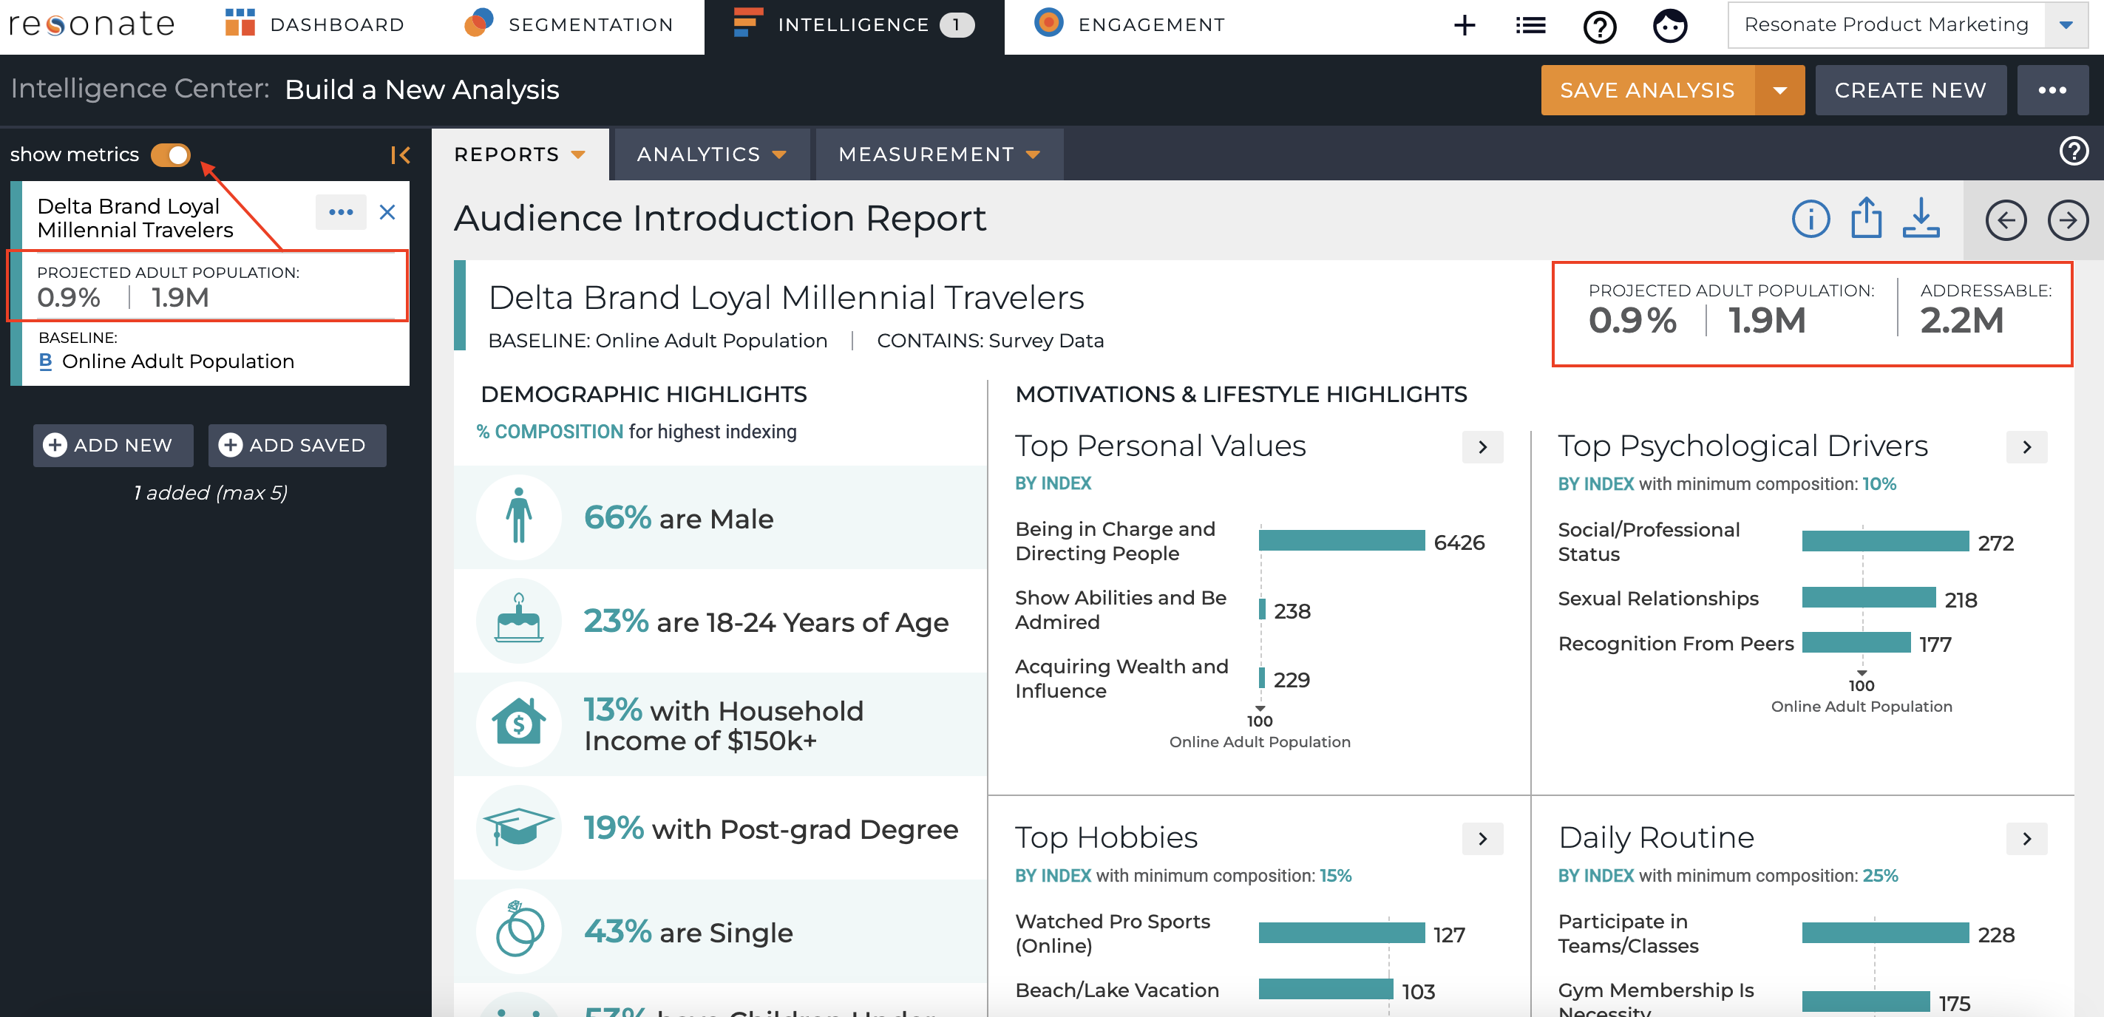Open the Analytics dropdown menu
2104x1017 pixels.
click(711, 154)
